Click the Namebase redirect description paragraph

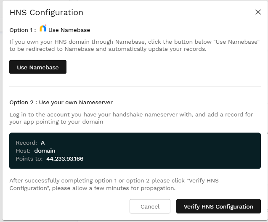coord(135,46)
